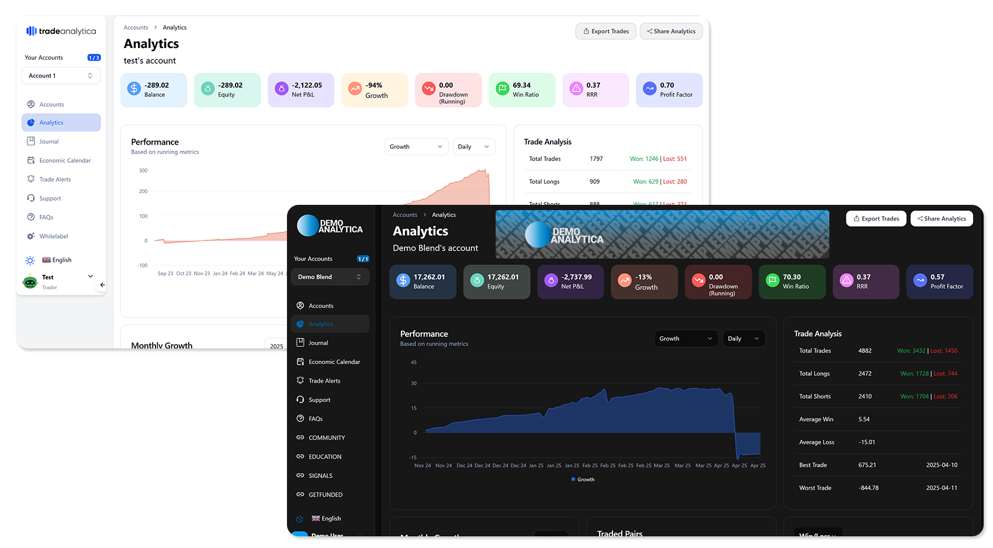Open Economic Calendar in dark sidebar
The image size is (993, 548).
334,362
